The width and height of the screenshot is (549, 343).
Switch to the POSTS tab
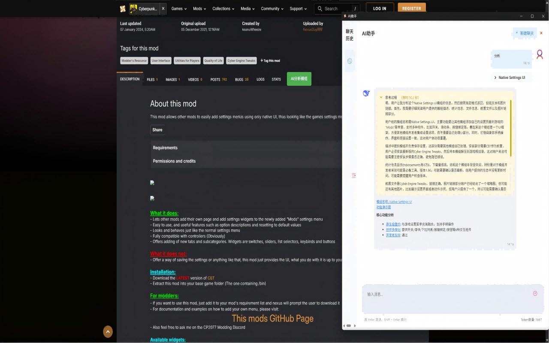tap(219, 79)
